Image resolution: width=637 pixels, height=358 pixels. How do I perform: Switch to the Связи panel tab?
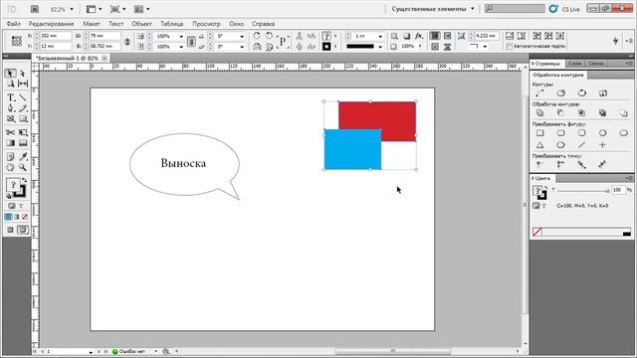pyautogui.click(x=596, y=64)
